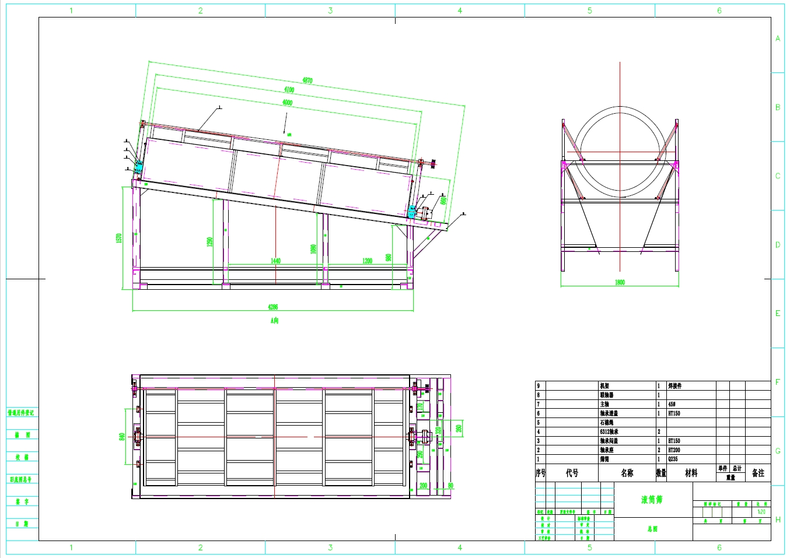This screenshot has height=558, width=790.
Task: Select HT150 material in row 6
Action: (674, 413)
